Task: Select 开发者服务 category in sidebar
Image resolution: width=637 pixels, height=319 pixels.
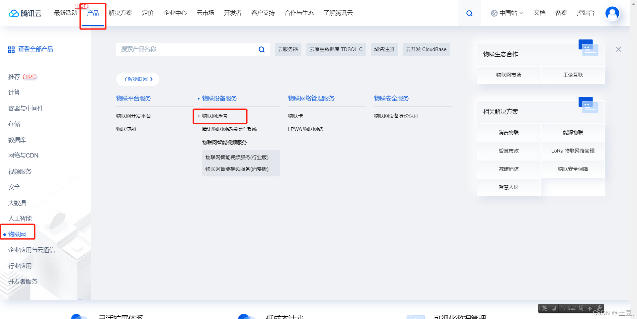Action: (x=23, y=282)
